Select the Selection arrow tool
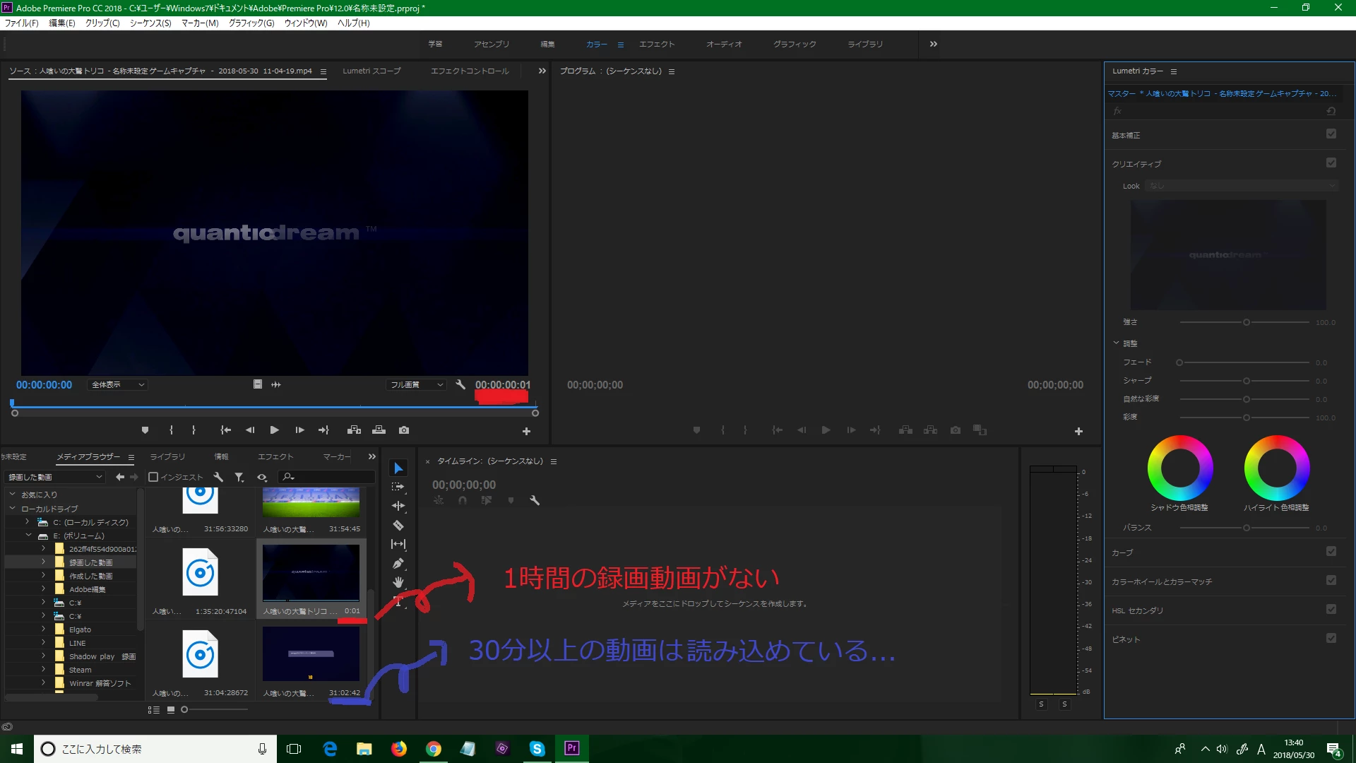Viewport: 1356px width, 763px height. click(x=398, y=468)
